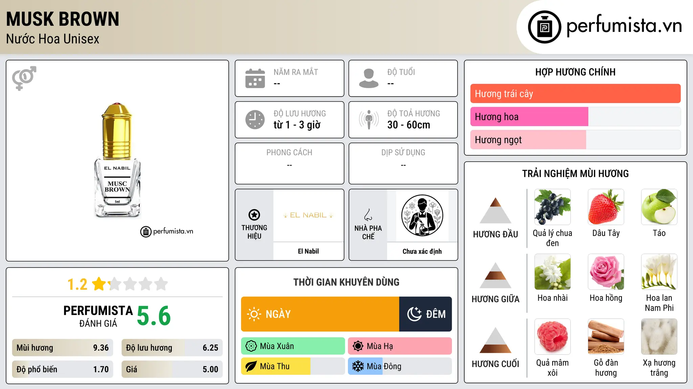Click the Gỗ đàn hương label

point(606,368)
